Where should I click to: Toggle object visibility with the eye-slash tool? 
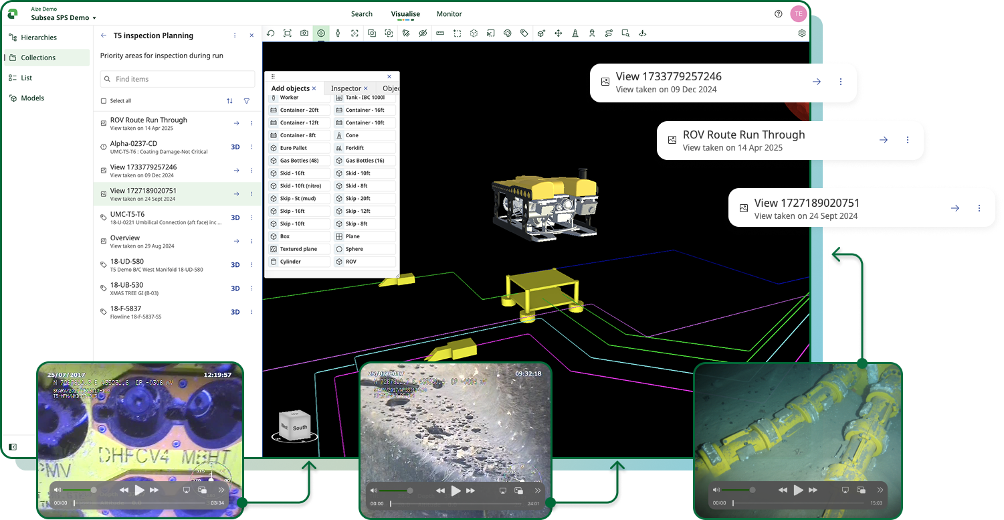(x=423, y=32)
